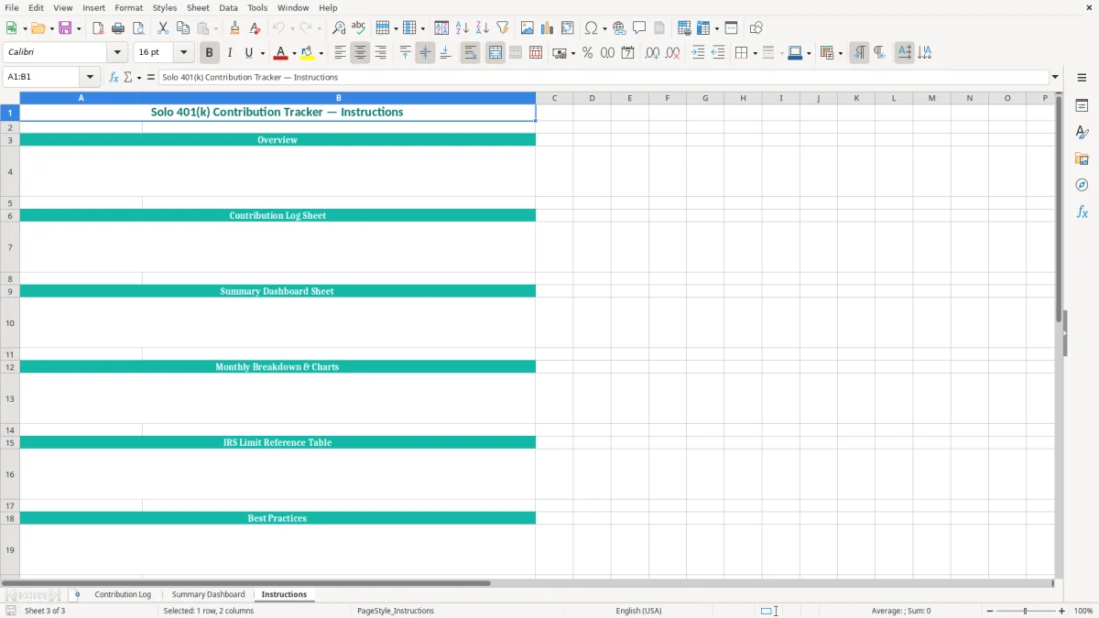Screen dimensions: 1099x618
Task: Open the Format menu
Action: click(x=129, y=7)
